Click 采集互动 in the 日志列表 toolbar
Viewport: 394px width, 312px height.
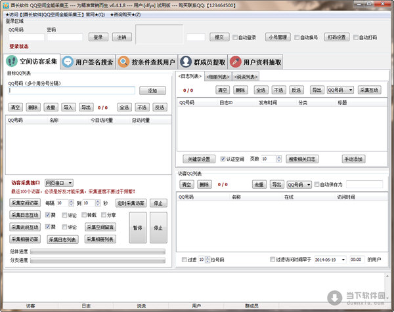click(369, 90)
